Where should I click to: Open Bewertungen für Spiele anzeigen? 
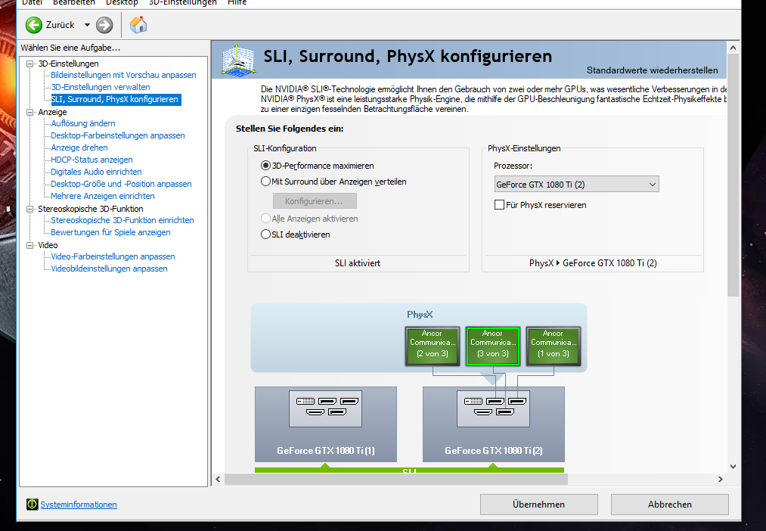click(x=111, y=232)
